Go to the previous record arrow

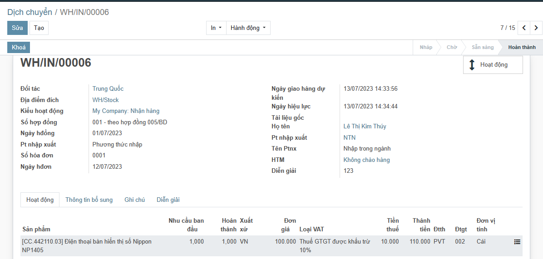(524, 28)
